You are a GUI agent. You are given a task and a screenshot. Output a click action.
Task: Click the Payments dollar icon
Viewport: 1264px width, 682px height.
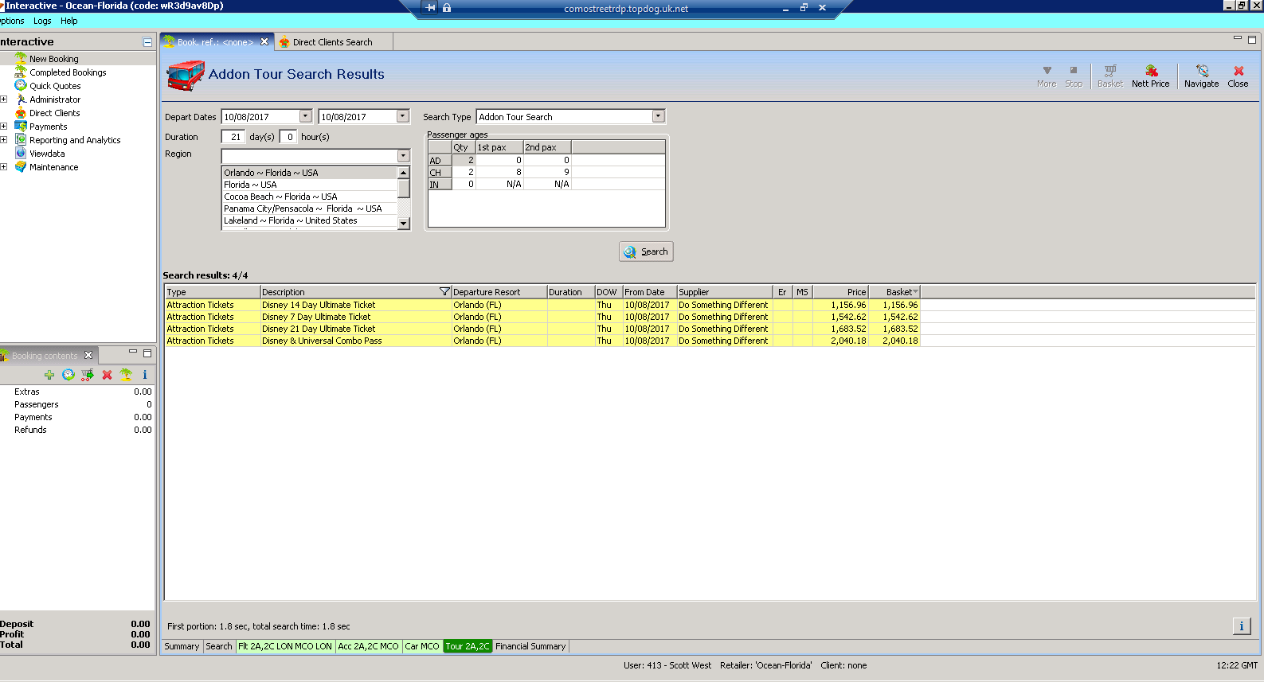[x=21, y=126]
